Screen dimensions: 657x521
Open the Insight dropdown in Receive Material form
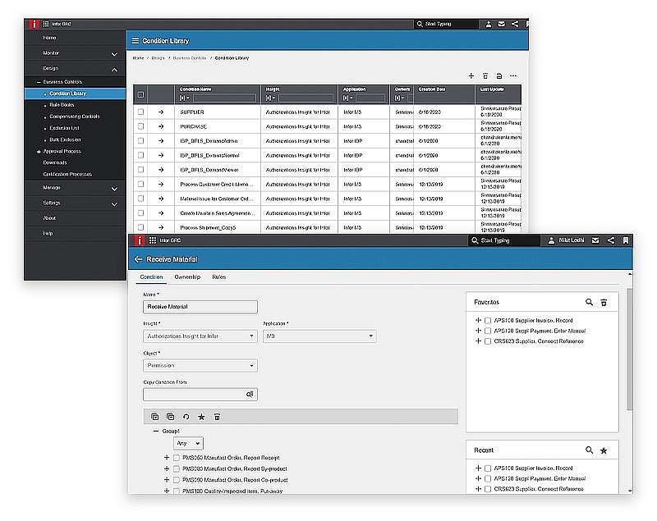point(200,336)
